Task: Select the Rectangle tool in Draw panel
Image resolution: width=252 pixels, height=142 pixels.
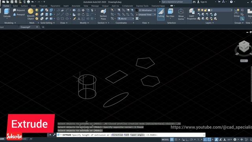Action: click(x=62, y=19)
